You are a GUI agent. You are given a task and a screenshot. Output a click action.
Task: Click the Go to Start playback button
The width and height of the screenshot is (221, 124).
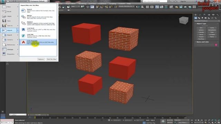point(192,120)
